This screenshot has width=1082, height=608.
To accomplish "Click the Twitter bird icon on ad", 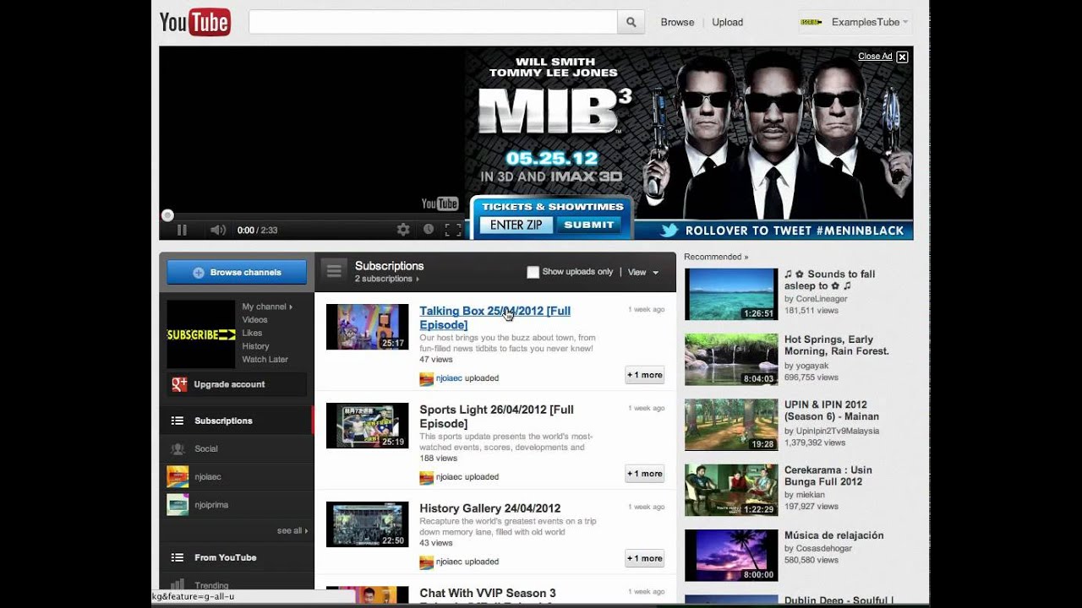I will pyautogui.click(x=669, y=231).
